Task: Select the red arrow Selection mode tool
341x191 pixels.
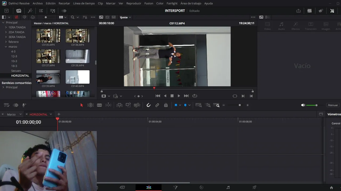Action: (82, 105)
